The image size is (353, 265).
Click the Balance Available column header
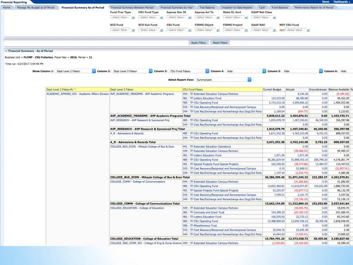point(339,89)
